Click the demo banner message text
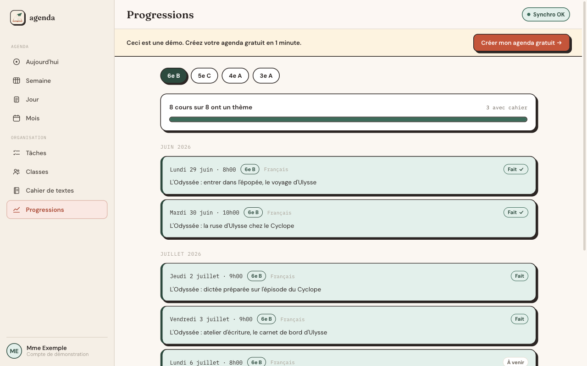 pyautogui.click(x=214, y=43)
